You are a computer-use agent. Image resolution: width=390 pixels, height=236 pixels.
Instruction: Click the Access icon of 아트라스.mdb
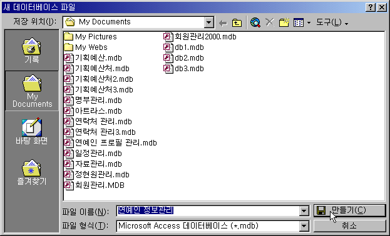pos(69,111)
